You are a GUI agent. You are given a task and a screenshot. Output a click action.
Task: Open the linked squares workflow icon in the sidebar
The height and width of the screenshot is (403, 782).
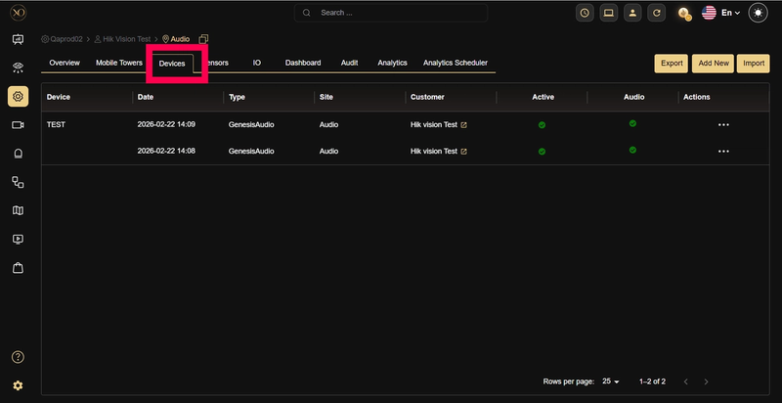[18, 182]
